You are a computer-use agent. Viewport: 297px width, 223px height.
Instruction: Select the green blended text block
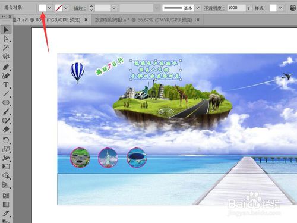(x=156, y=70)
